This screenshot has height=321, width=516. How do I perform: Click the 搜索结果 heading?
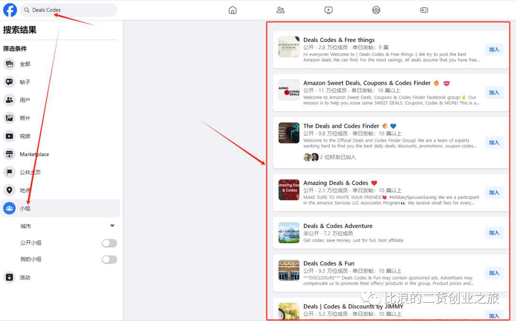[x=20, y=30]
